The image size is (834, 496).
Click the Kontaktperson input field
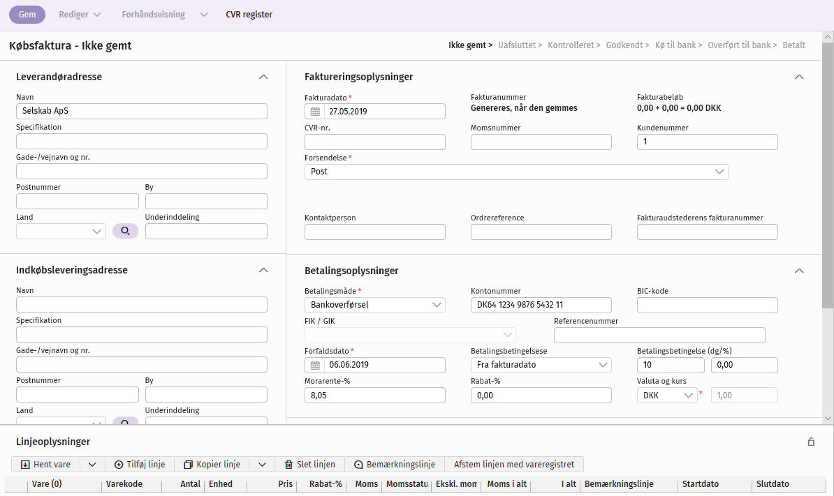coord(375,232)
